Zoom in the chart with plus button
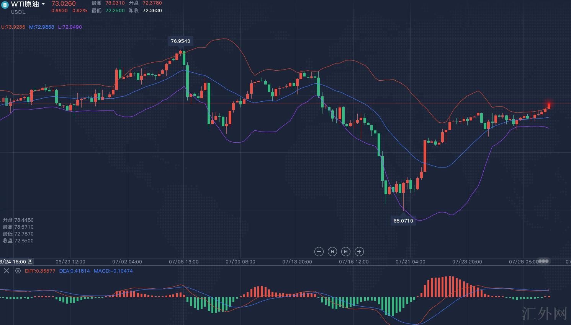Image resolution: width=571 pixels, height=325 pixels. [x=359, y=252]
